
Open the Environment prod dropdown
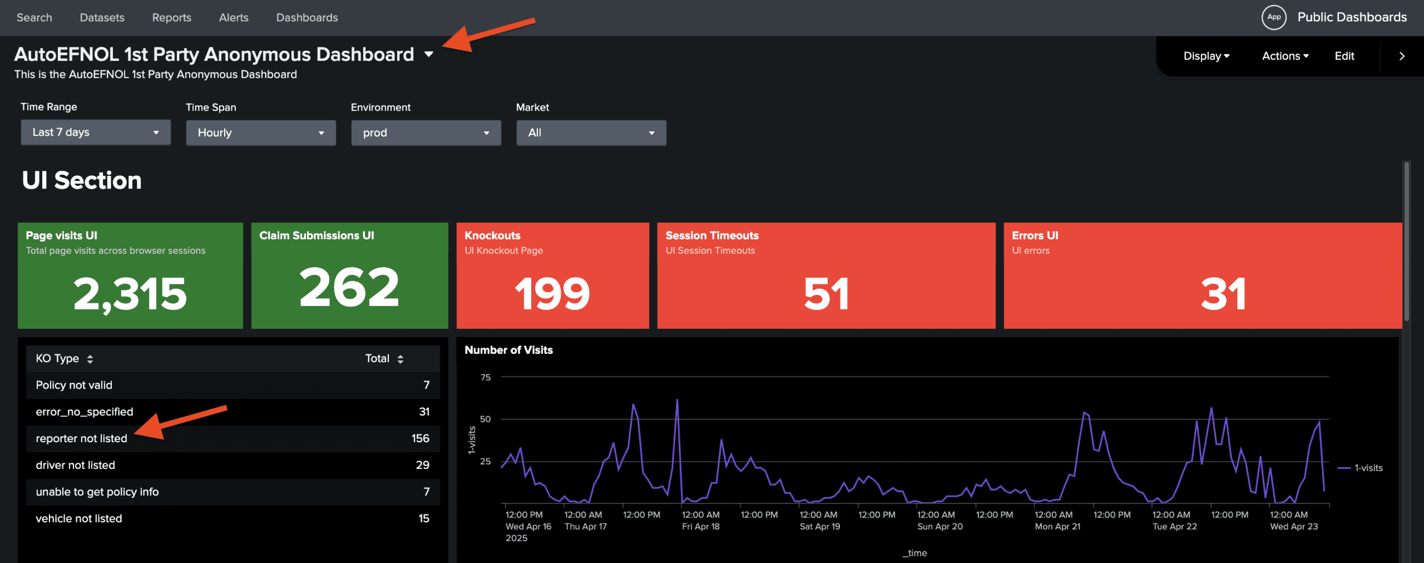(x=426, y=133)
